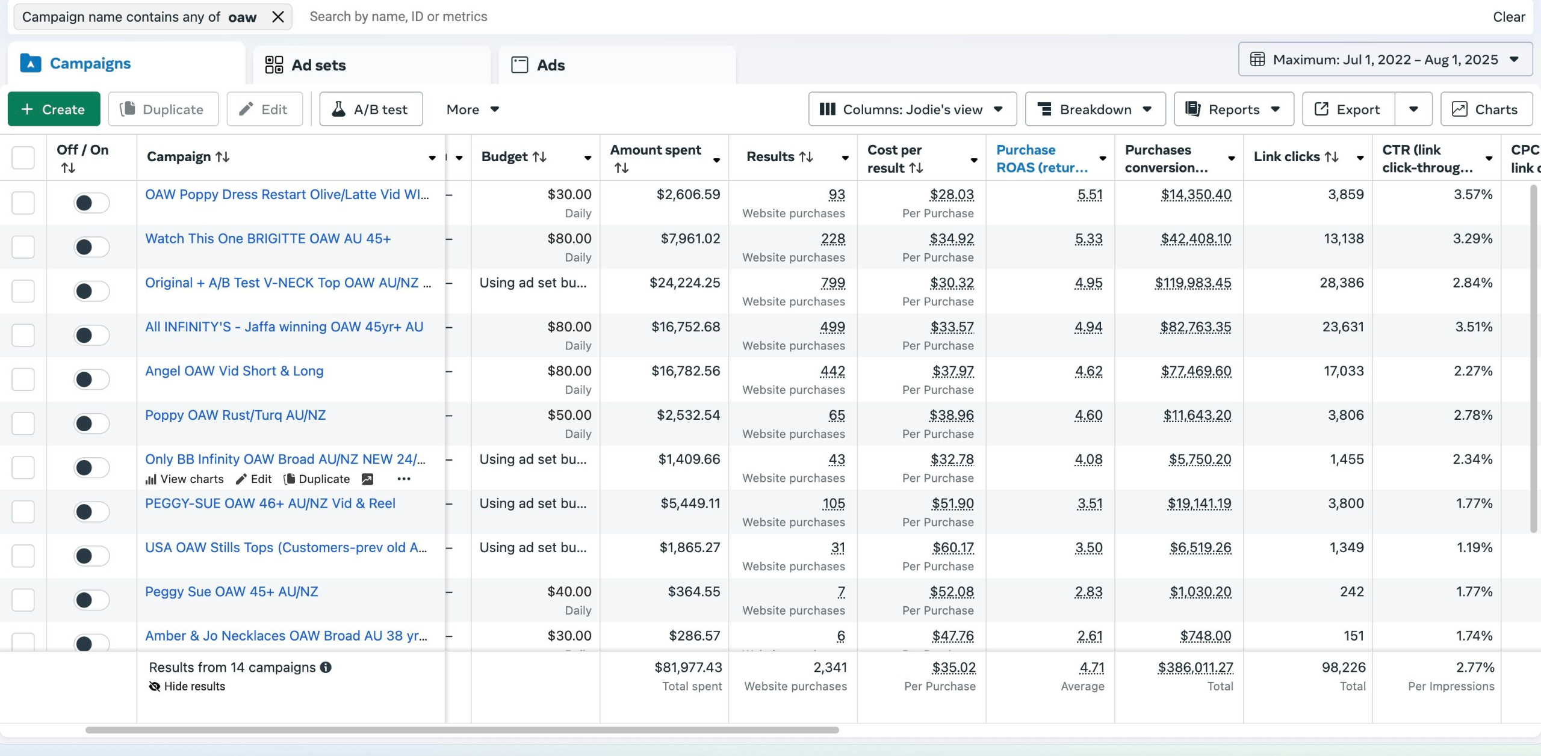
Task: Click the green Create button
Action: click(54, 109)
